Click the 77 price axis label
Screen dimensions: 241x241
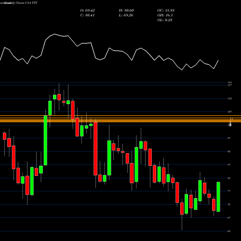[229, 191]
